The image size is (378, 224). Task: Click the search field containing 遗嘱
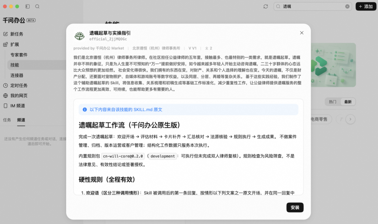(x=313, y=7)
